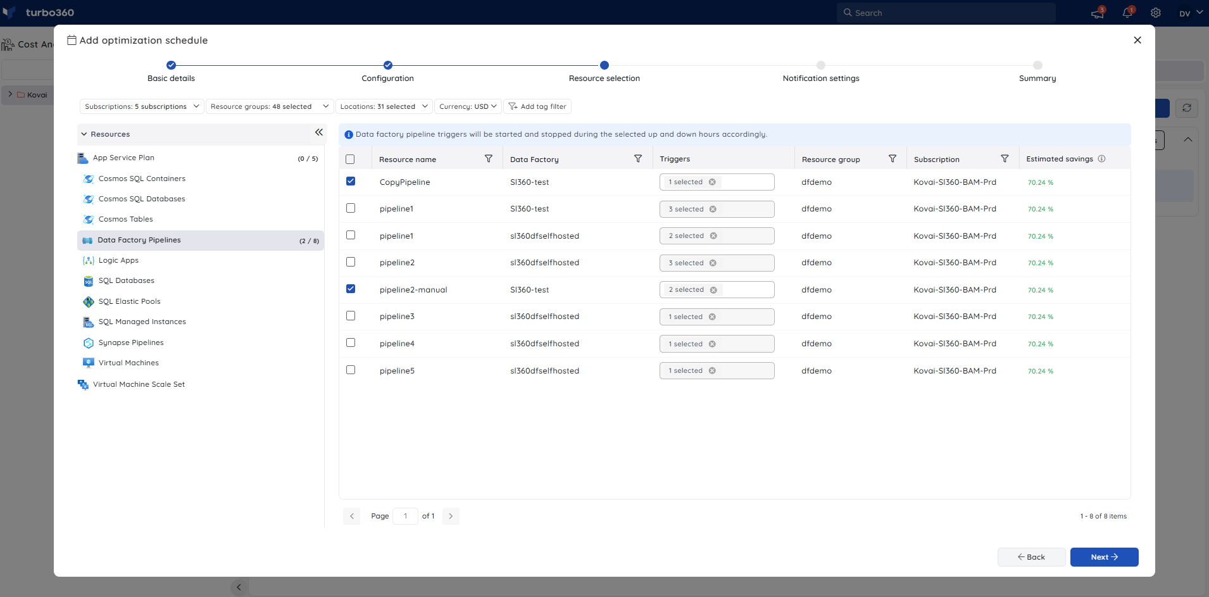Click the Estimated savings info icon
The width and height of the screenshot is (1209, 597).
coord(1102,159)
